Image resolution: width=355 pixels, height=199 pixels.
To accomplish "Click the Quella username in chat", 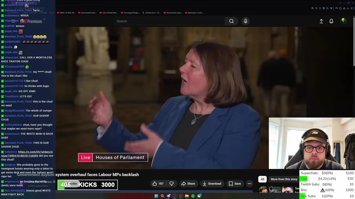I will (8, 47).
